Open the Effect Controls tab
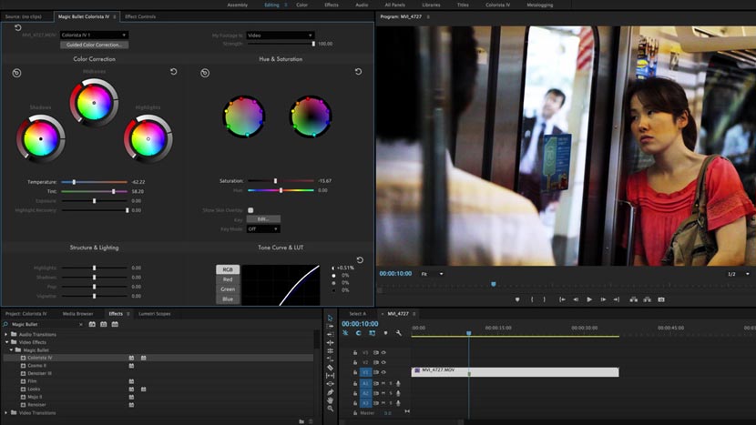This screenshot has width=756, height=425. 140,16
